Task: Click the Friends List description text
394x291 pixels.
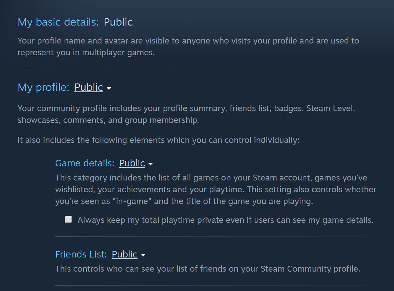Action: [208, 269]
